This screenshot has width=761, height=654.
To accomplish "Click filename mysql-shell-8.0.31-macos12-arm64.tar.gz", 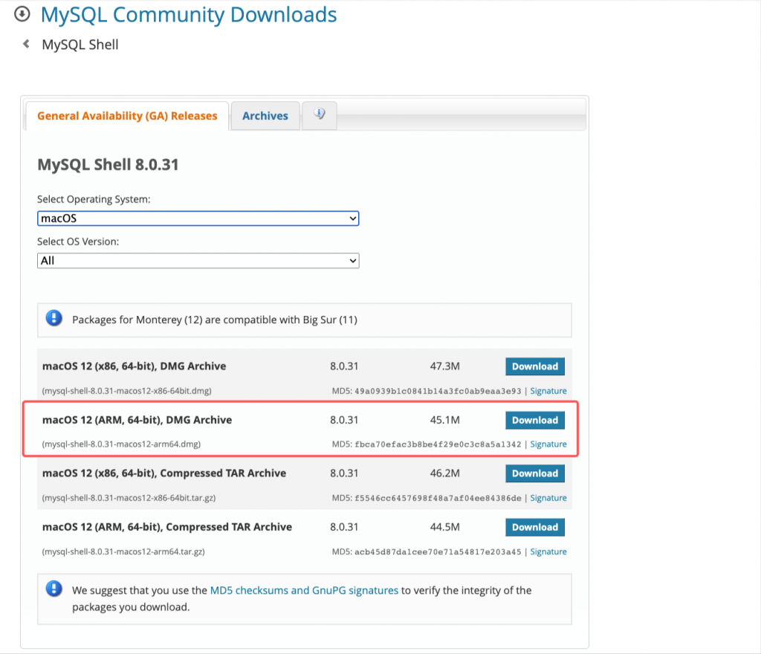I will coord(123,552).
